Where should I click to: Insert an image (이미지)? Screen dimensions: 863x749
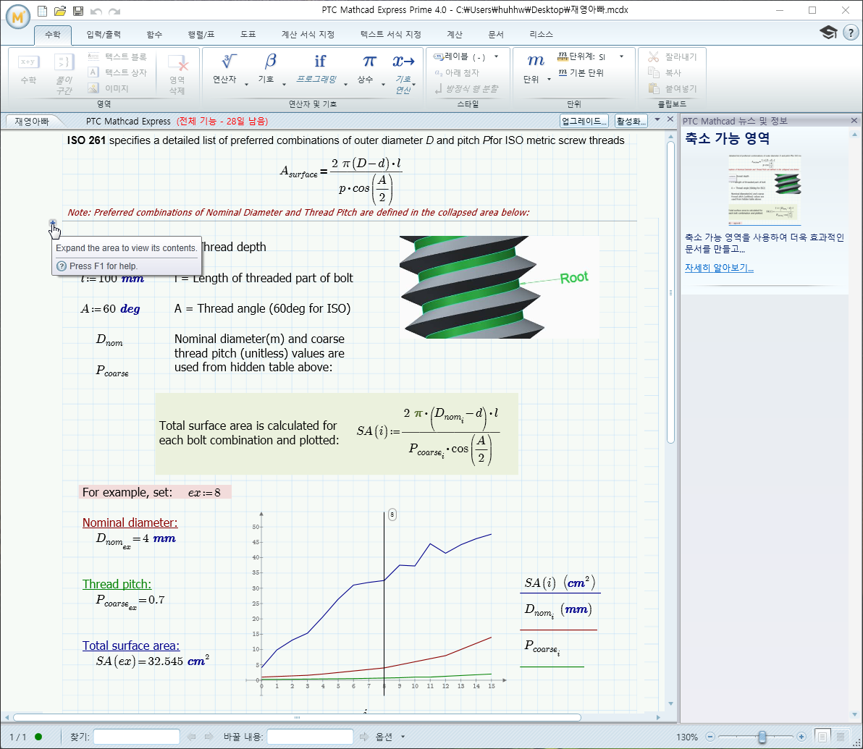tap(109, 88)
